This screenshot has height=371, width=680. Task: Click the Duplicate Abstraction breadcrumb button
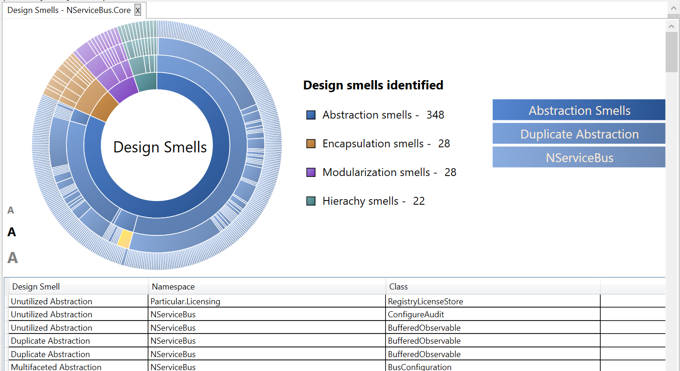579,134
